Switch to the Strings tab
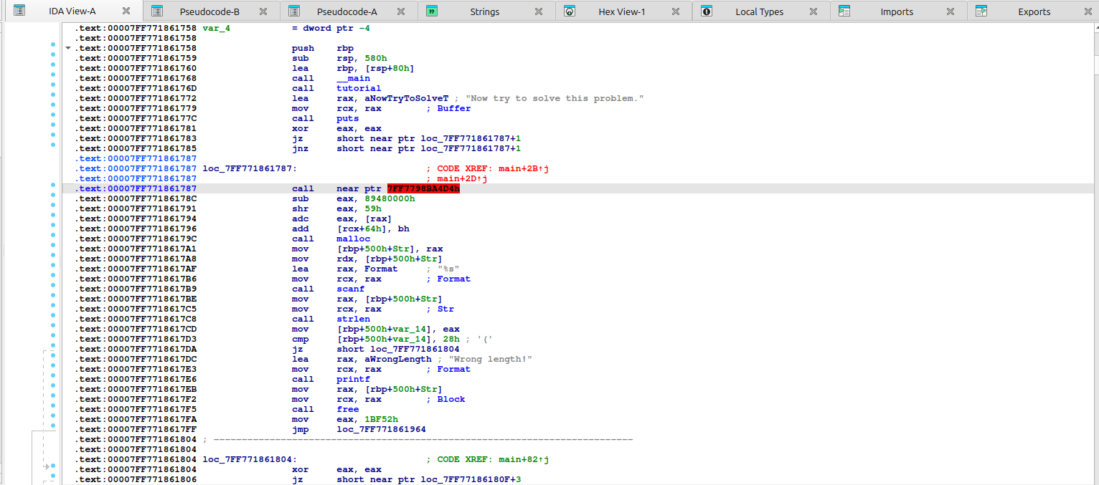The height and width of the screenshot is (485, 1099). click(x=485, y=11)
